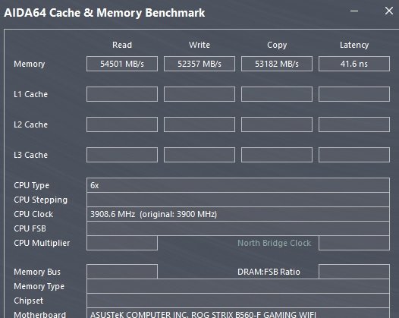This screenshot has width=399, height=318.
Task: Click the Memory Write value 52357 MB/s
Action: pyautogui.click(x=199, y=64)
